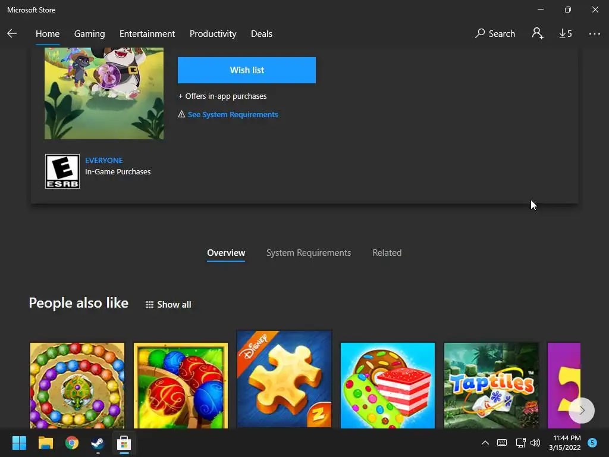Screen dimensions: 609x457
Task: Open the touch keyboard tray icon
Action: point(502,443)
